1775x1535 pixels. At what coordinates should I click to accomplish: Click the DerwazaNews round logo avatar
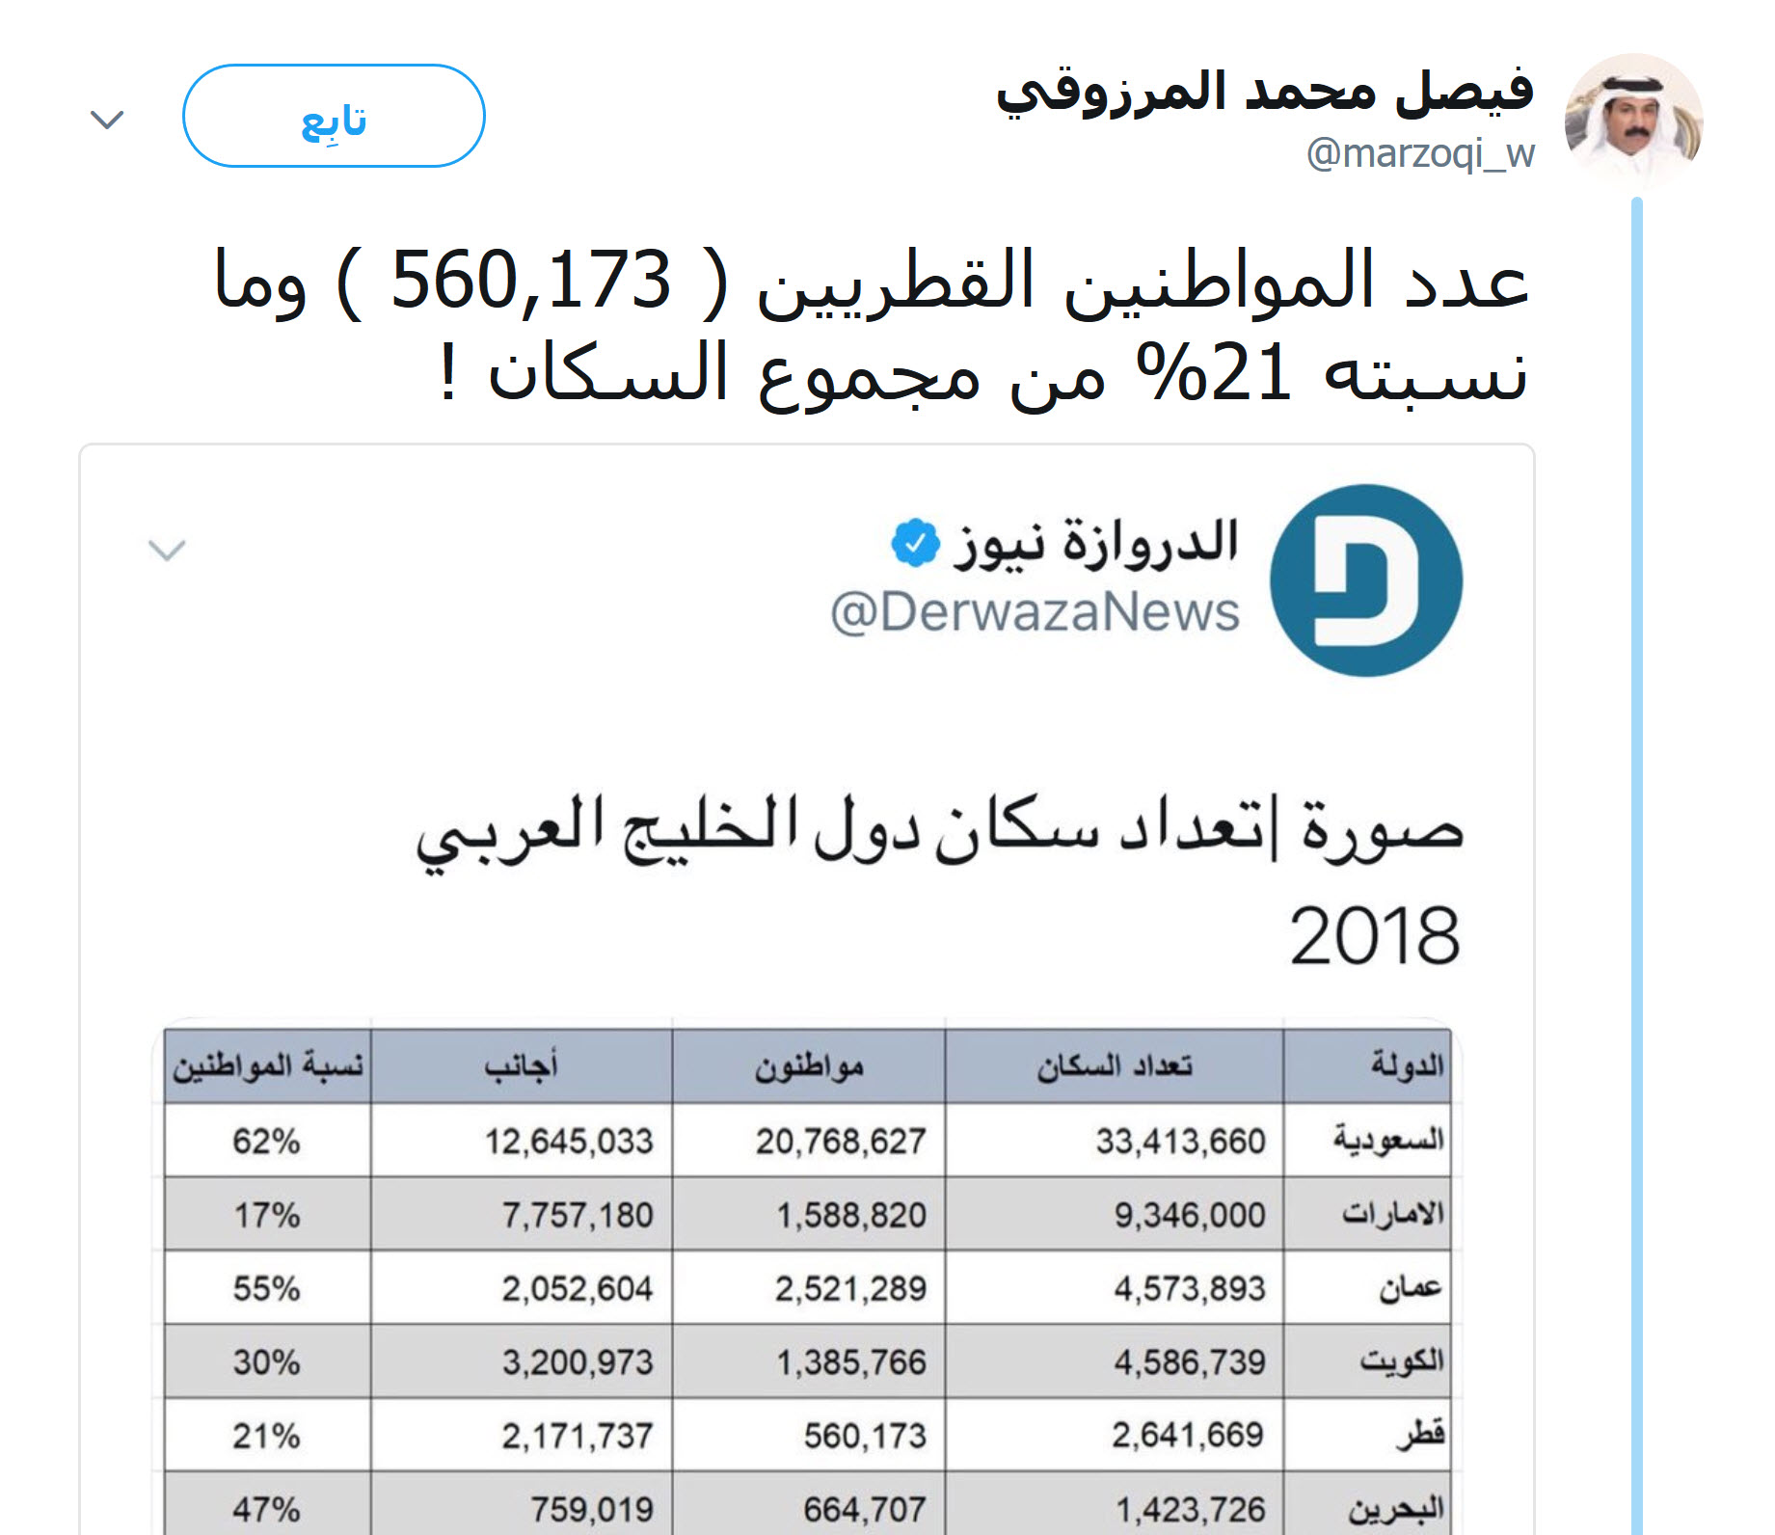pyautogui.click(x=1365, y=579)
